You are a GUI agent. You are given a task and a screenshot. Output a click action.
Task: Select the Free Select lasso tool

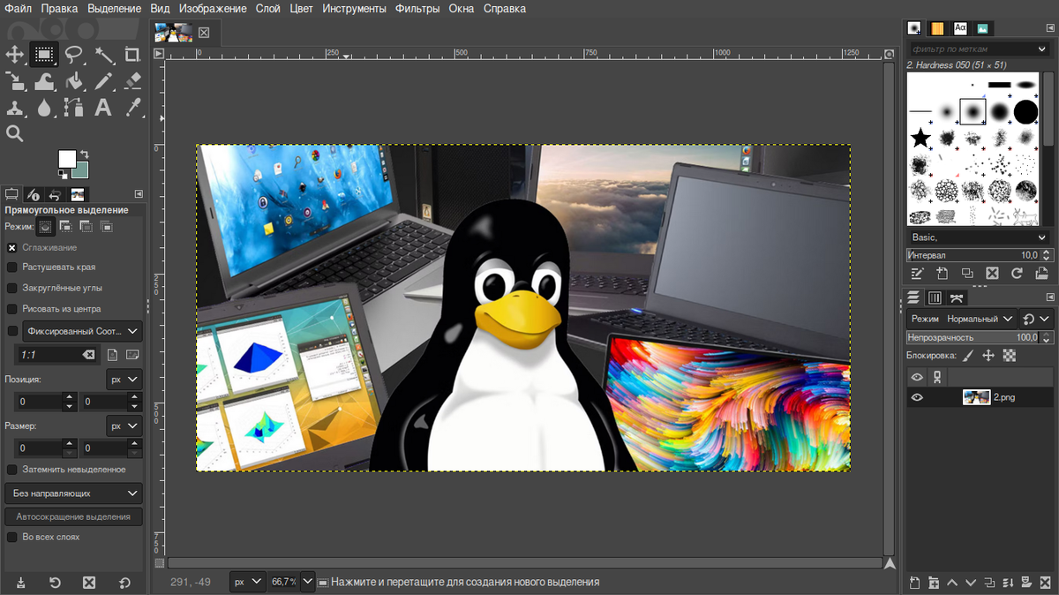click(74, 55)
